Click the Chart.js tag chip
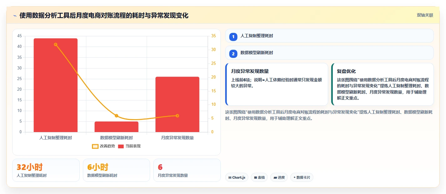This screenshot has height=194, width=446. click(237, 177)
